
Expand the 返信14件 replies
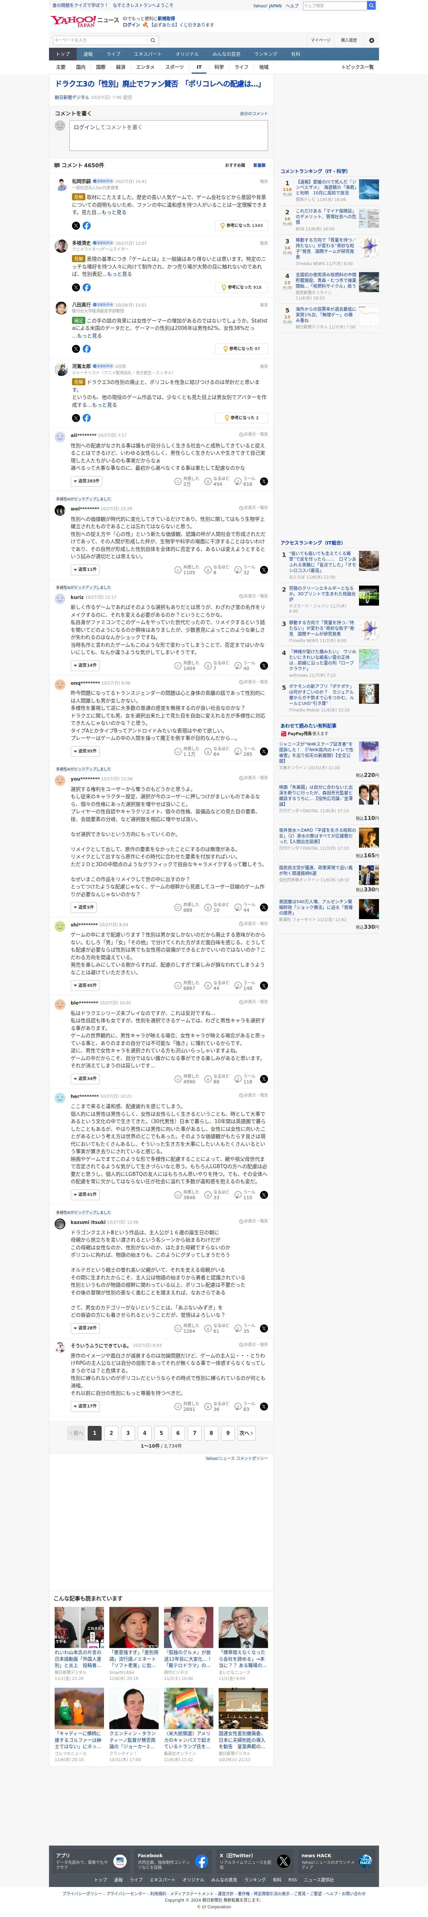coord(85,665)
